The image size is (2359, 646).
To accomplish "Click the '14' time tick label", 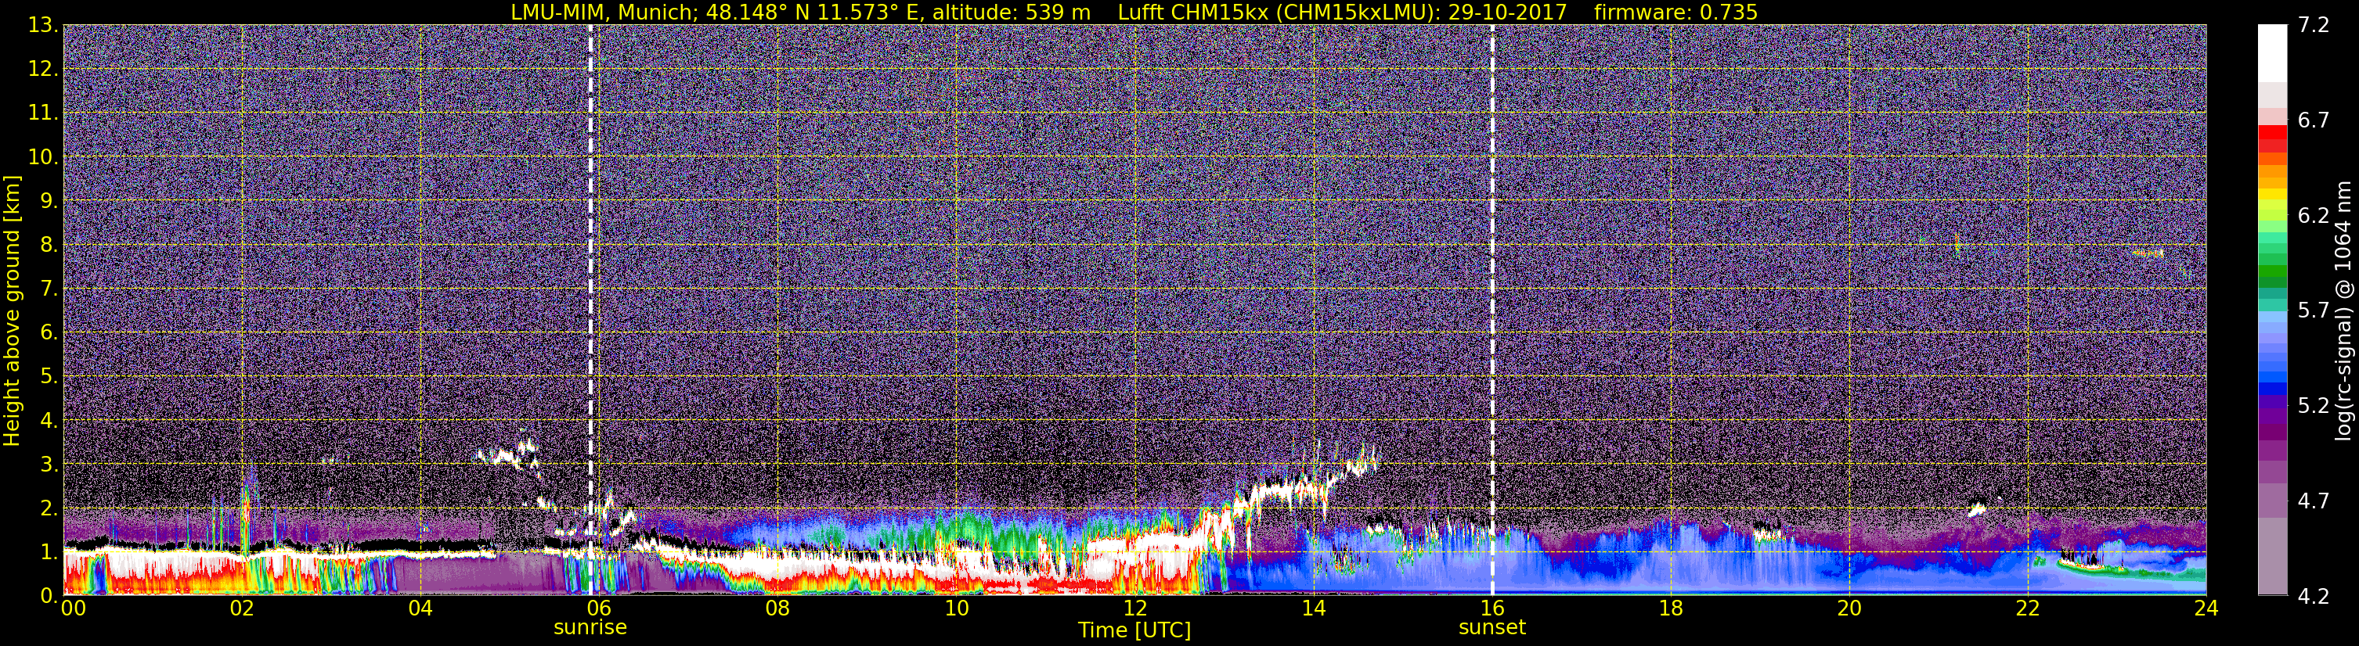I will (x=1313, y=608).
